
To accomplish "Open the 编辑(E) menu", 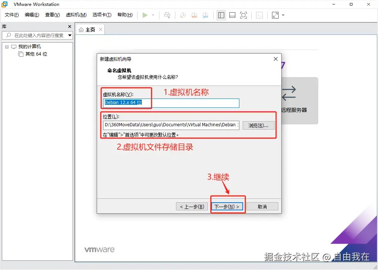I will (x=32, y=15).
